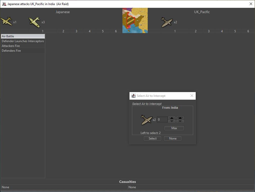Click the Japanese fighter unit icon
The height and width of the screenshot is (192, 255).
click(x=34, y=22)
